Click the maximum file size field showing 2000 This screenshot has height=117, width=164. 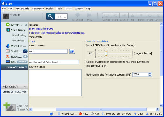141,75
